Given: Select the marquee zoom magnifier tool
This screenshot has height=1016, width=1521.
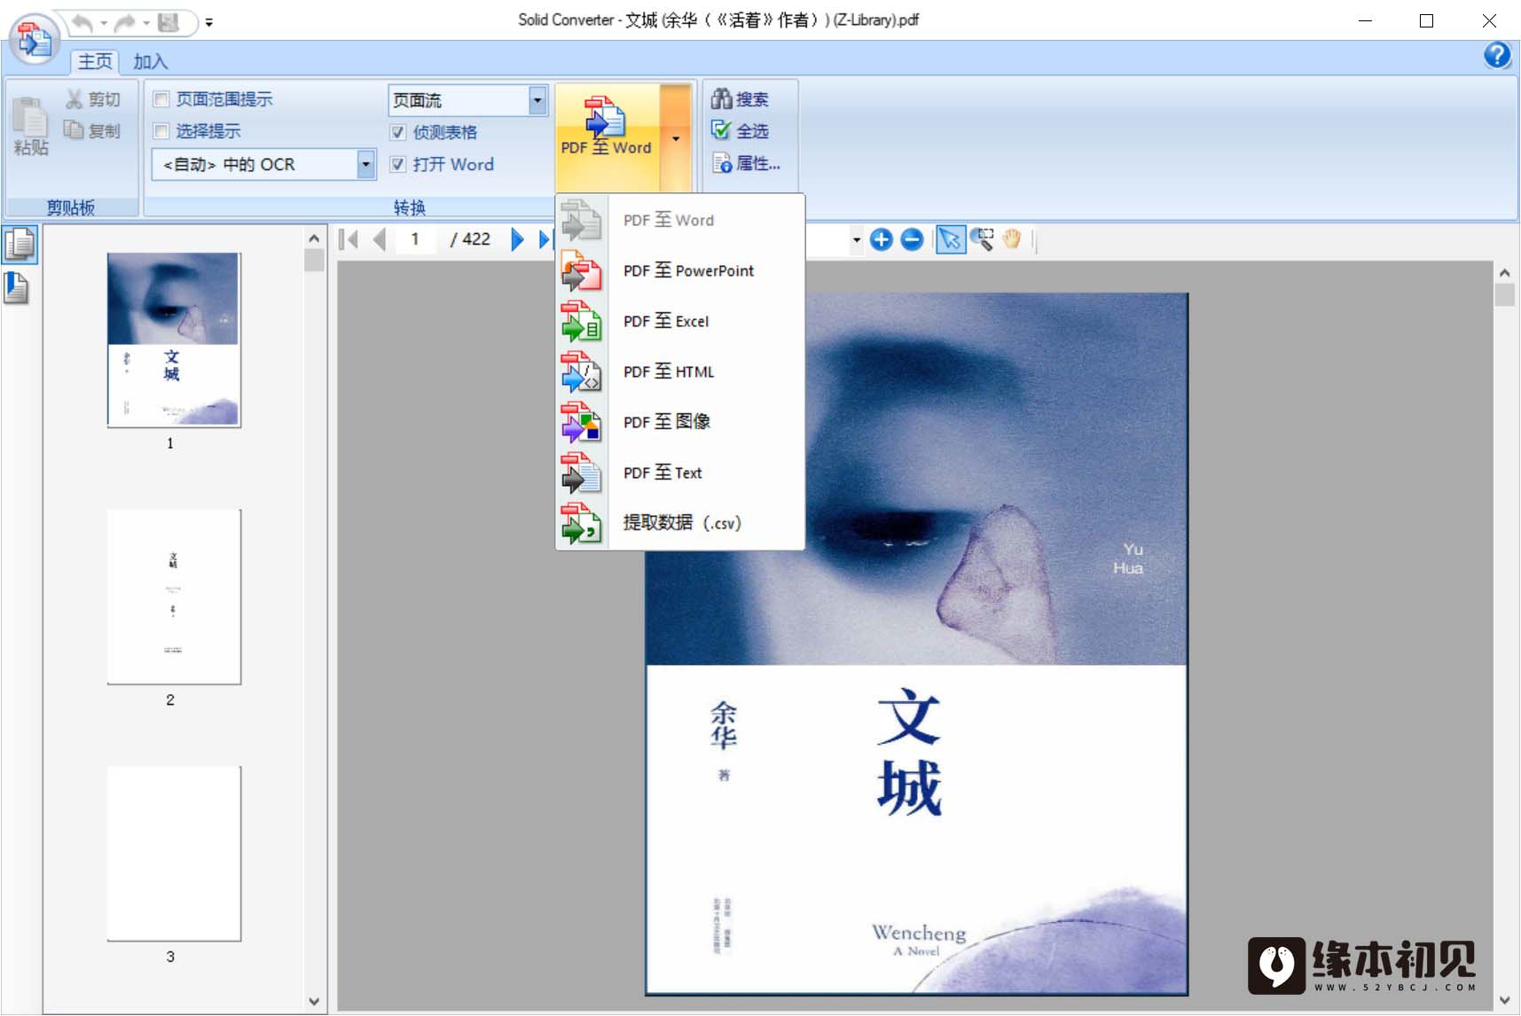Looking at the screenshot, I should (x=982, y=239).
